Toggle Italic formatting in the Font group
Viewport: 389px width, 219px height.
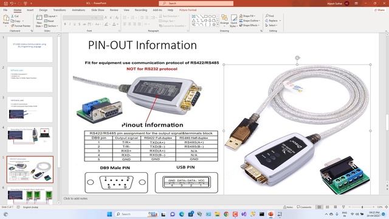point(70,24)
